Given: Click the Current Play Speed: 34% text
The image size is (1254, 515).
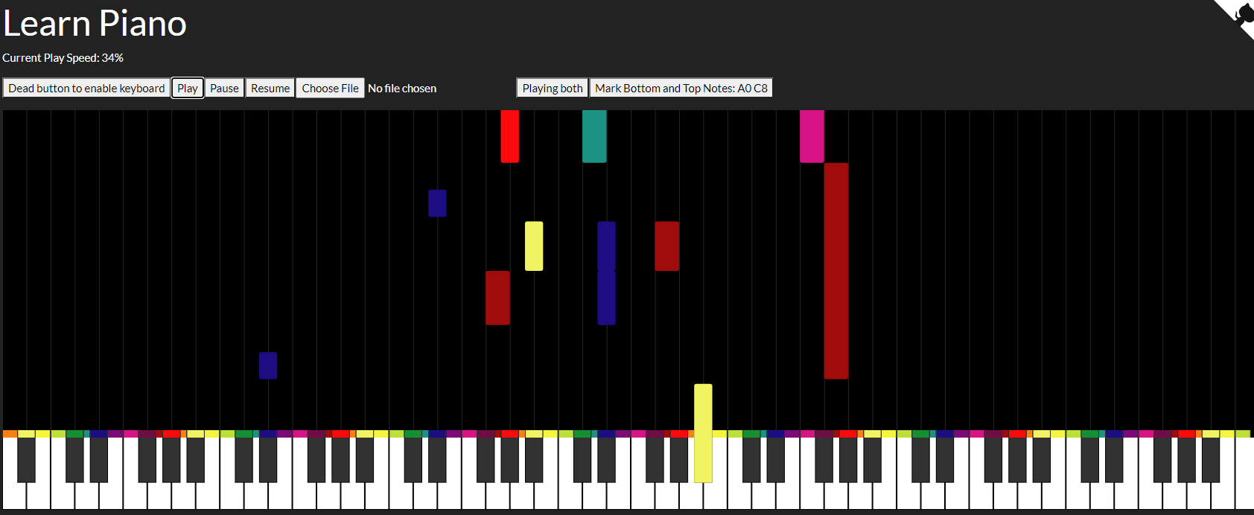Looking at the screenshot, I should pos(63,57).
